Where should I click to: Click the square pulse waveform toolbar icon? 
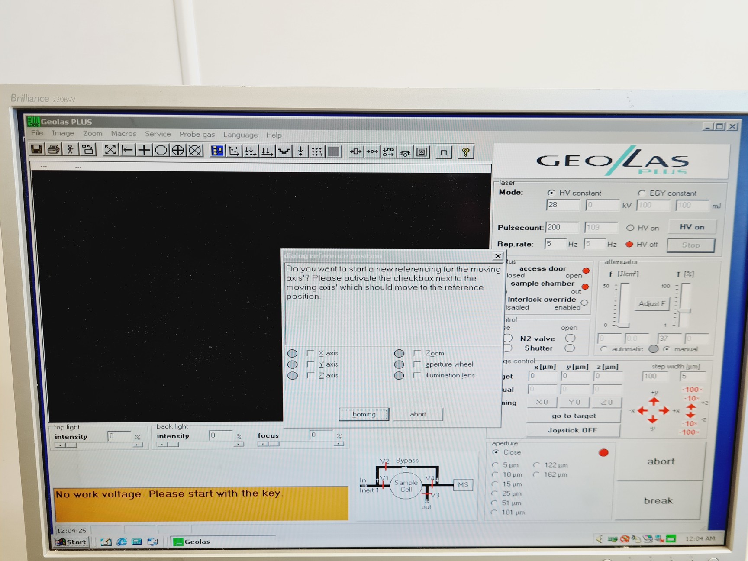(444, 152)
